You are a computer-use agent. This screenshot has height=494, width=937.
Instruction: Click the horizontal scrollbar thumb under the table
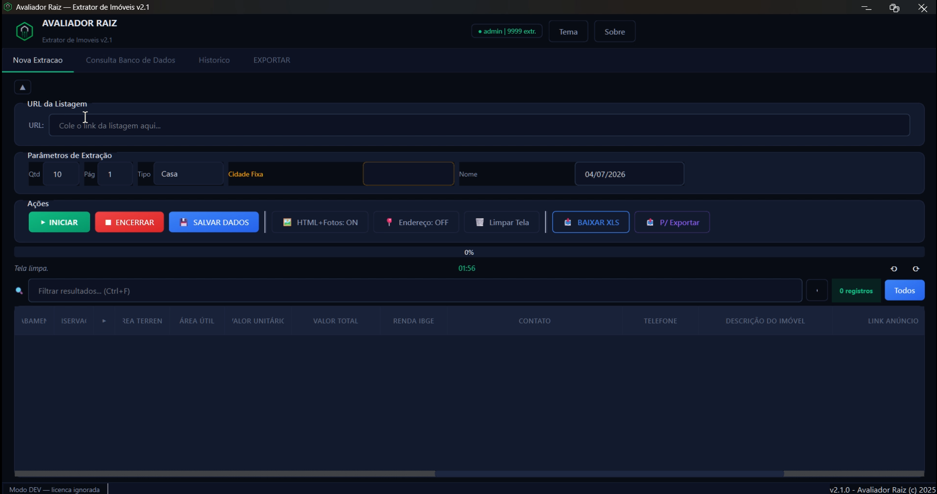point(610,473)
